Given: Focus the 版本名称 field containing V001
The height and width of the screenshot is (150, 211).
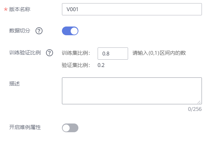Looking at the screenshot, I should point(132,9).
